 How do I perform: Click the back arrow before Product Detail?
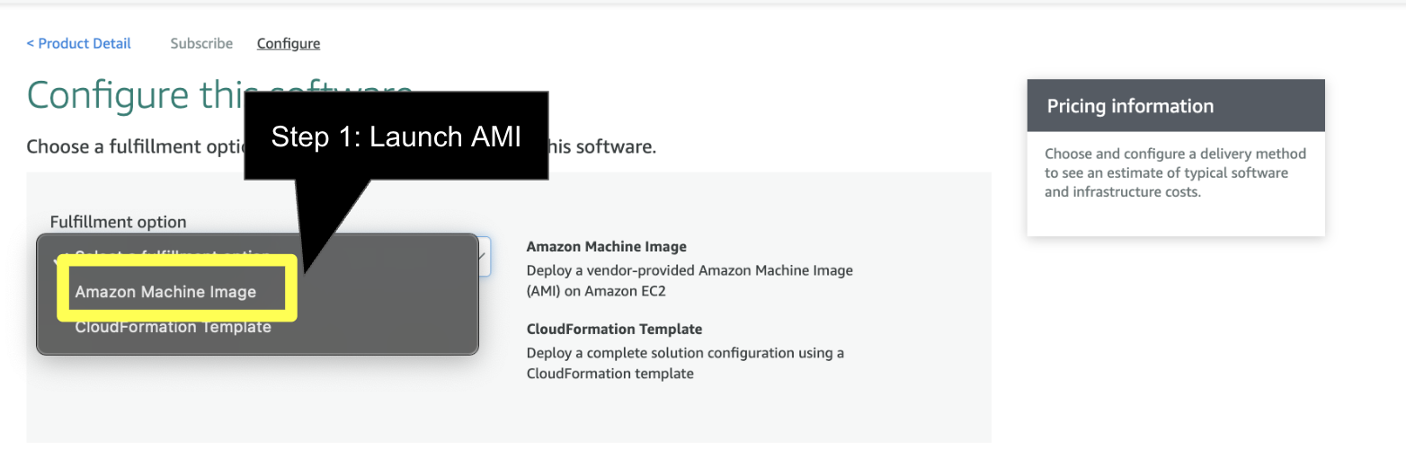(x=31, y=43)
